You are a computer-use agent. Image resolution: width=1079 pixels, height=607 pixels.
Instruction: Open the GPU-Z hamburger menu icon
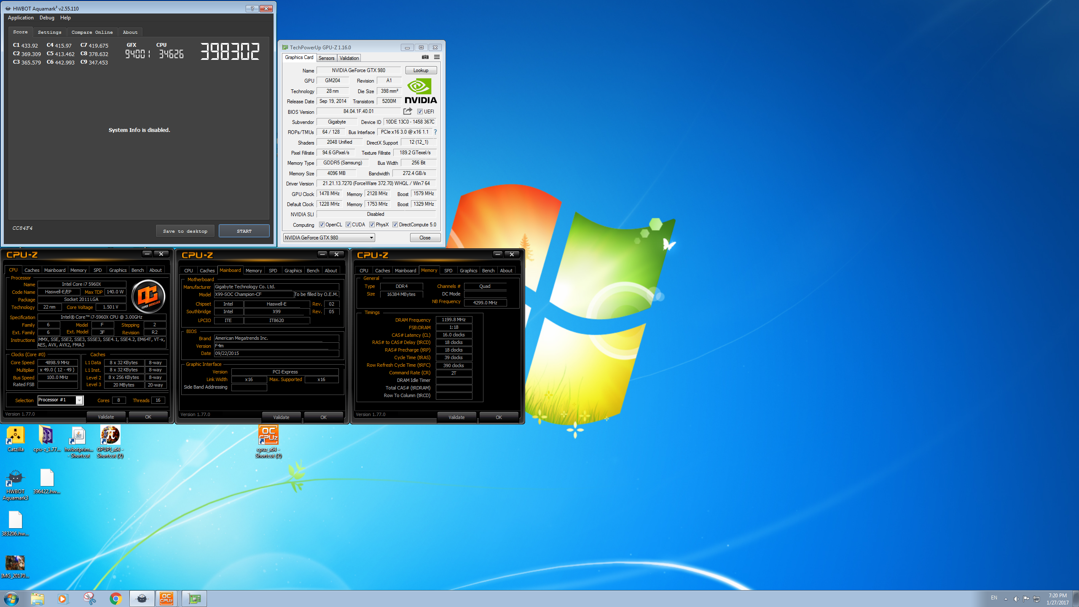437,57
